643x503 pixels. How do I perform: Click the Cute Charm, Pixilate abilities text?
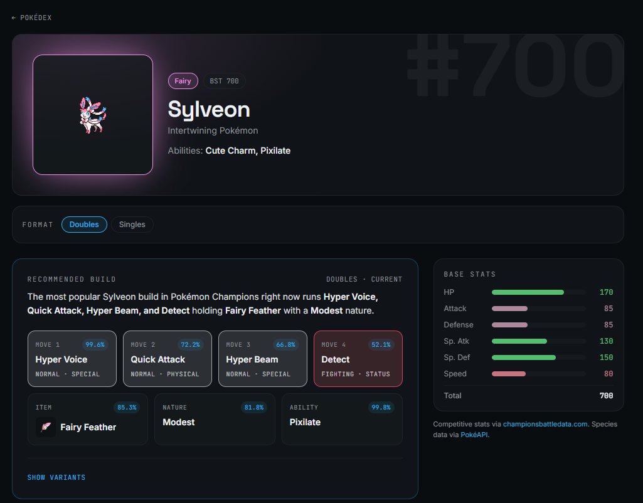(248, 151)
